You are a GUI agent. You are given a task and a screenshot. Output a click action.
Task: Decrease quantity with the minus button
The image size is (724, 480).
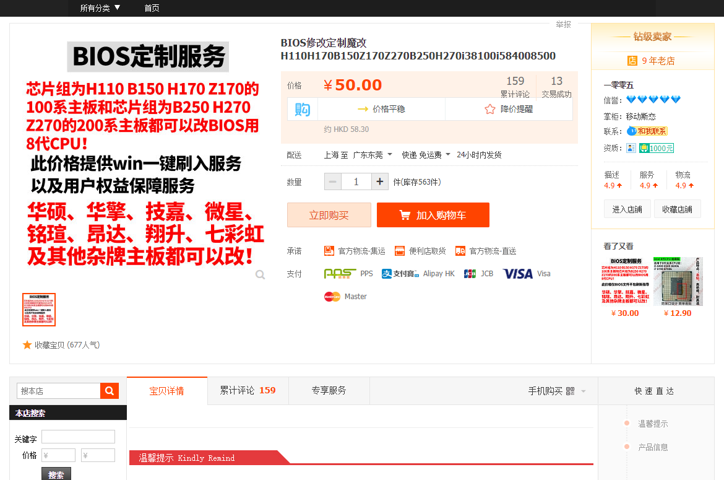tap(333, 181)
